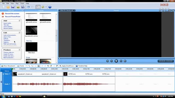Click Create web menu link
Viewport: 175px width, 98px height.
[x=9, y=56]
